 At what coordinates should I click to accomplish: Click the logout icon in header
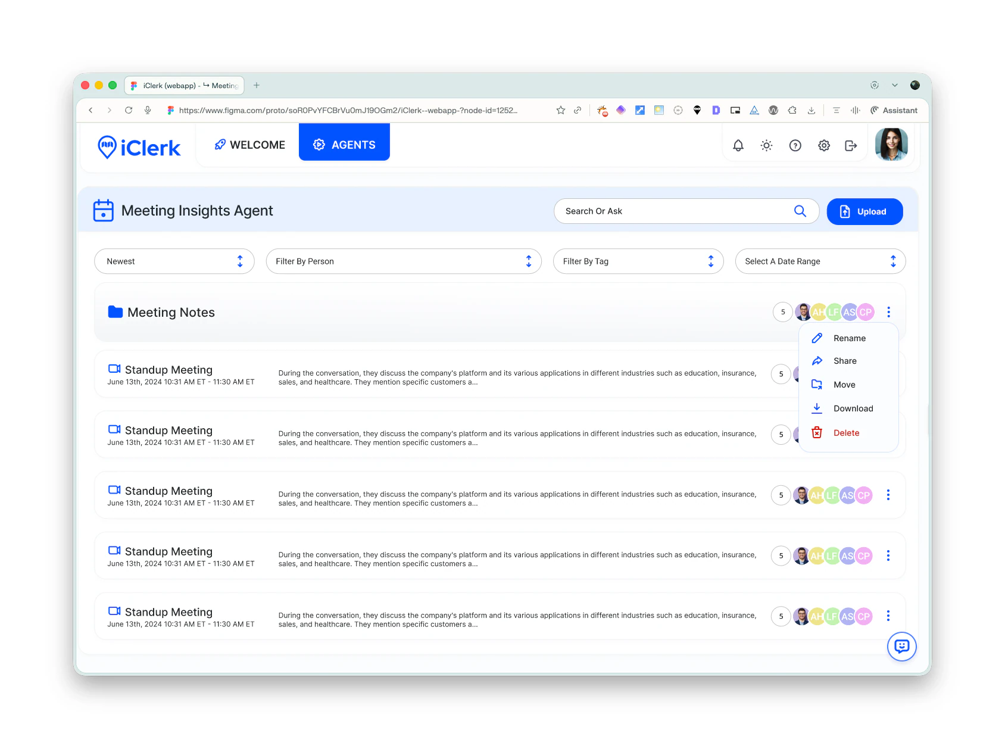coord(851,145)
